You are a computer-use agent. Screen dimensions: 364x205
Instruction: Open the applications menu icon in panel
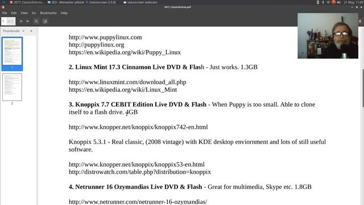pyautogui.click(x=4, y=2)
